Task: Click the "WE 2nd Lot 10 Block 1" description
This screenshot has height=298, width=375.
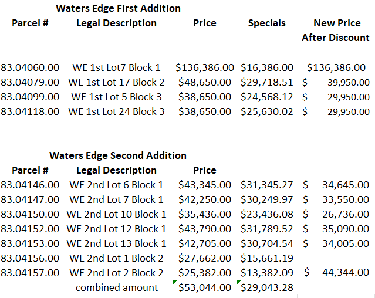Action: coord(116,214)
